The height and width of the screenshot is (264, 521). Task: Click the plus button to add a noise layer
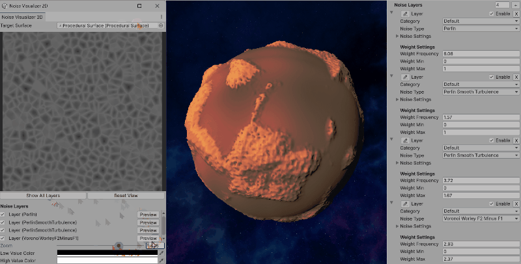[516, 5]
